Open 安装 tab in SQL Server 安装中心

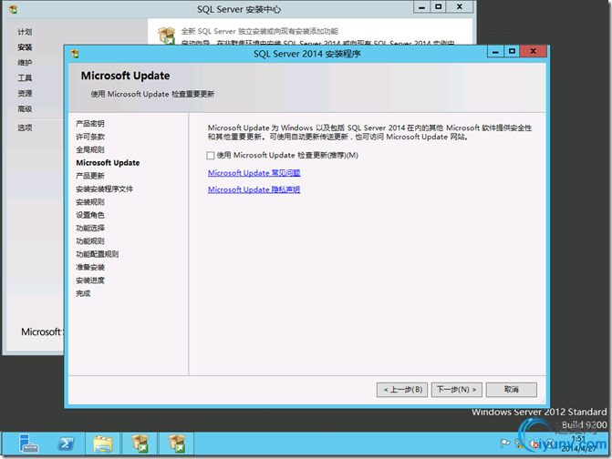(x=25, y=47)
